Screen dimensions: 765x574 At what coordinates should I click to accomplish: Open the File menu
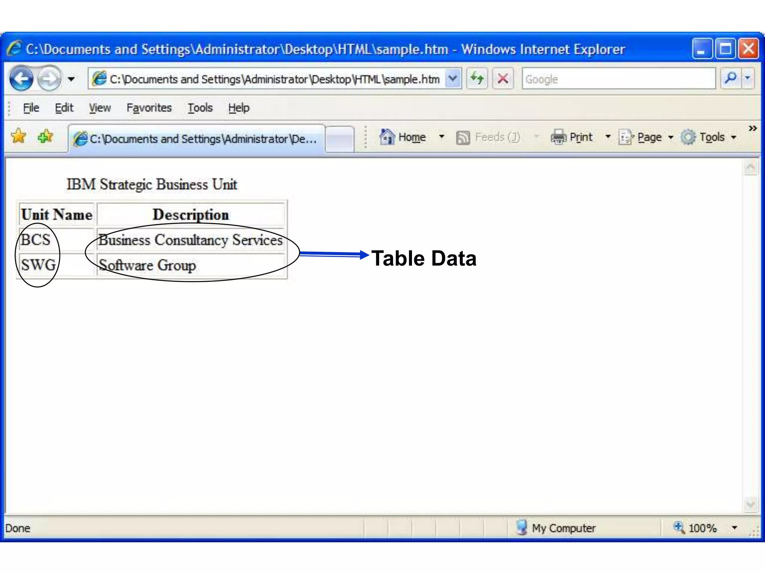pos(31,108)
